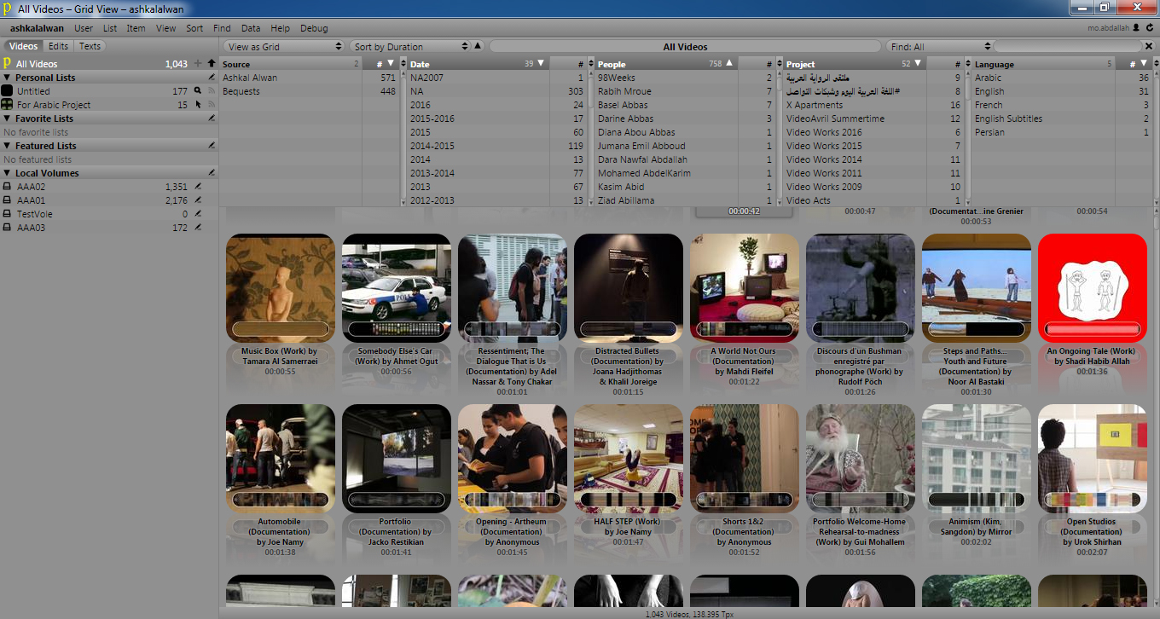
Task: Click the pencil icon for volume AAA03
Action: tap(198, 228)
